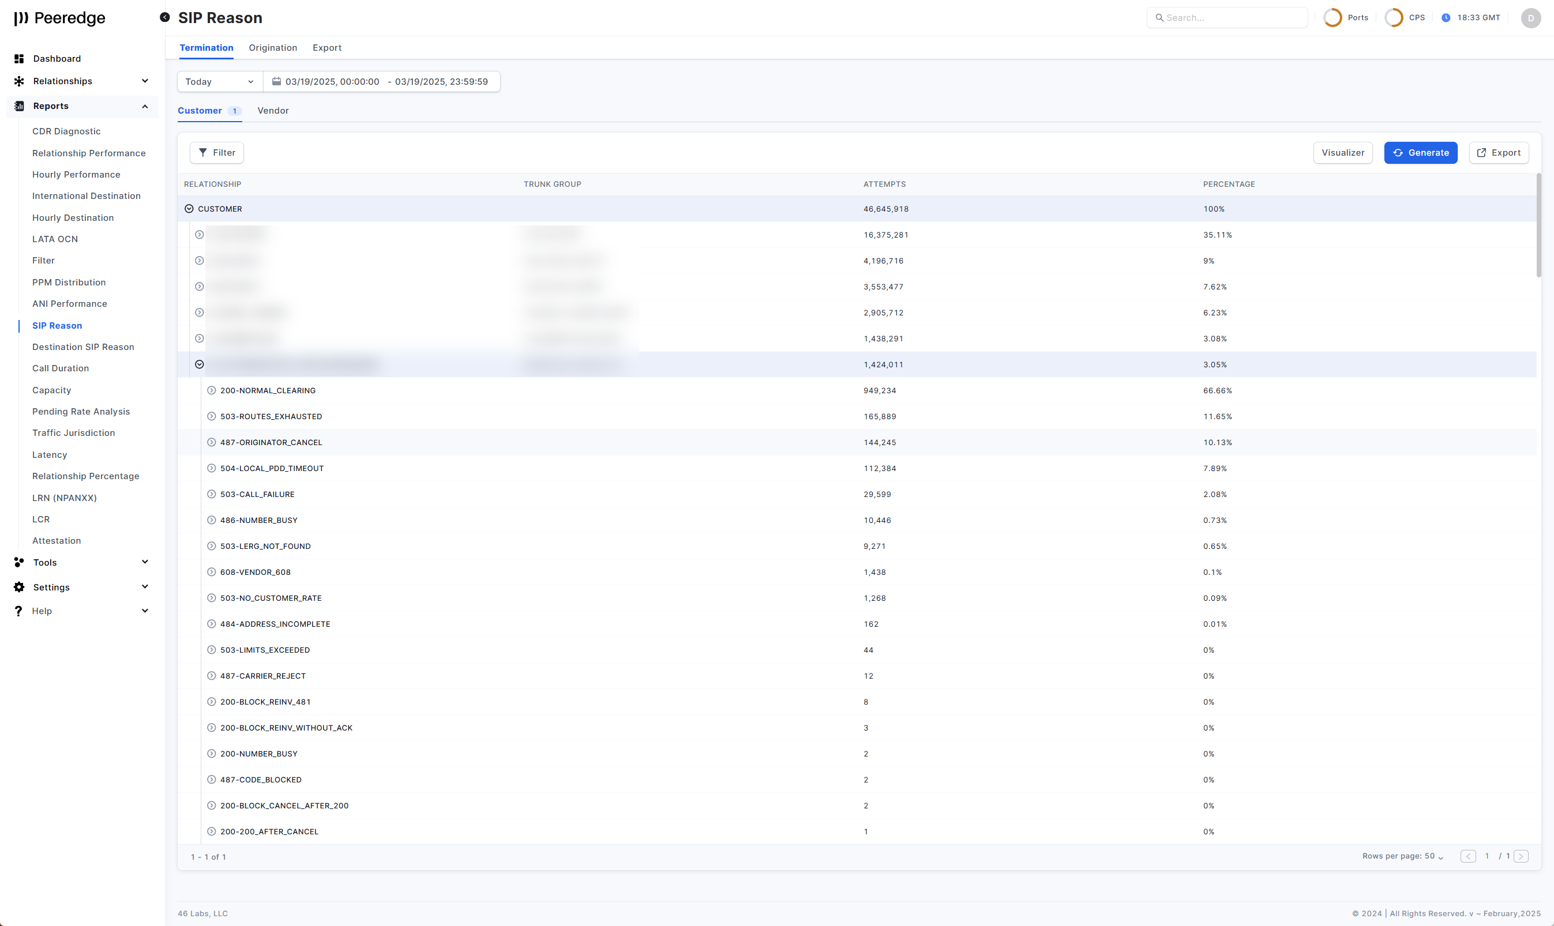Click the Settings gear icon
Screen dimensions: 1554x926
pyautogui.click(x=18, y=587)
